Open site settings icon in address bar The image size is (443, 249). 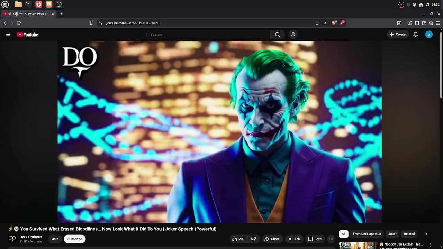tap(100, 23)
